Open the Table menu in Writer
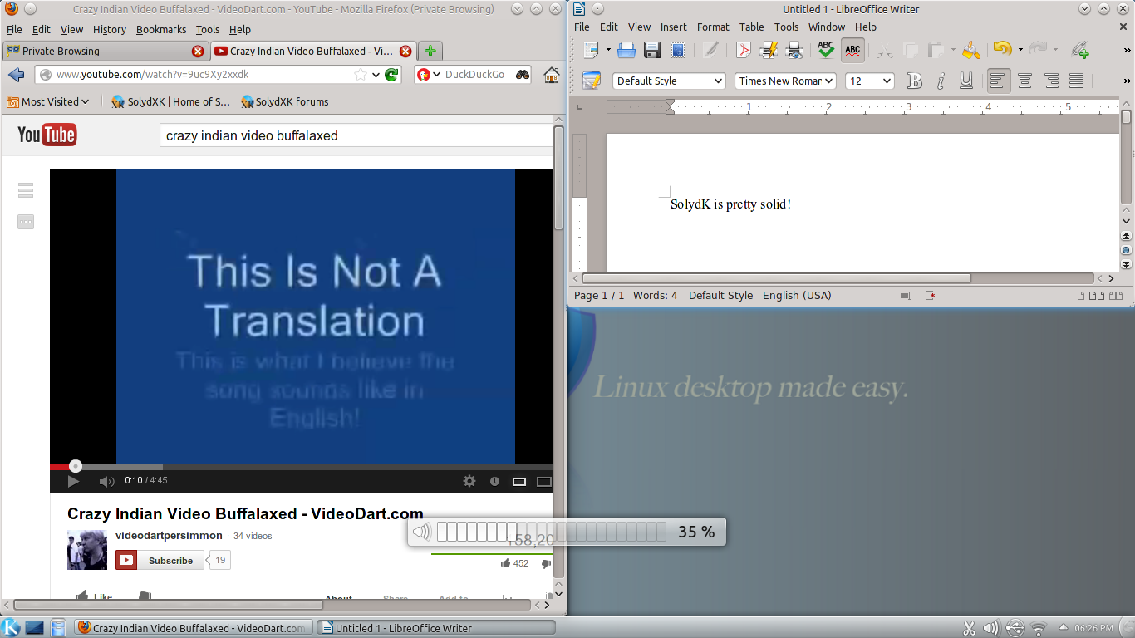 (x=751, y=27)
